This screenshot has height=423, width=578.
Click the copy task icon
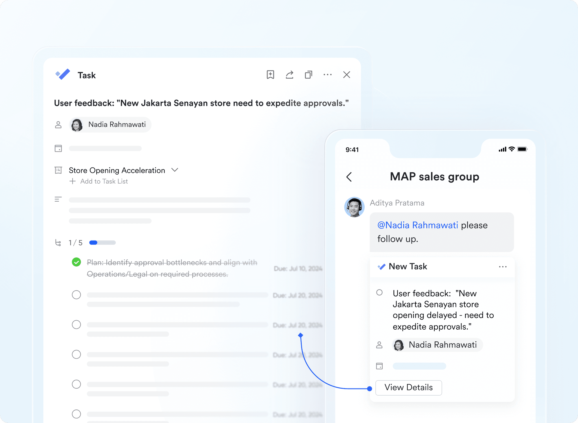308,75
